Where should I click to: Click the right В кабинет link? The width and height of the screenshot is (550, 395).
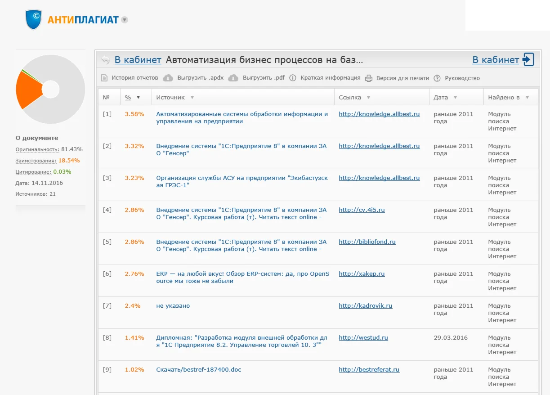(x=496, y=60)
